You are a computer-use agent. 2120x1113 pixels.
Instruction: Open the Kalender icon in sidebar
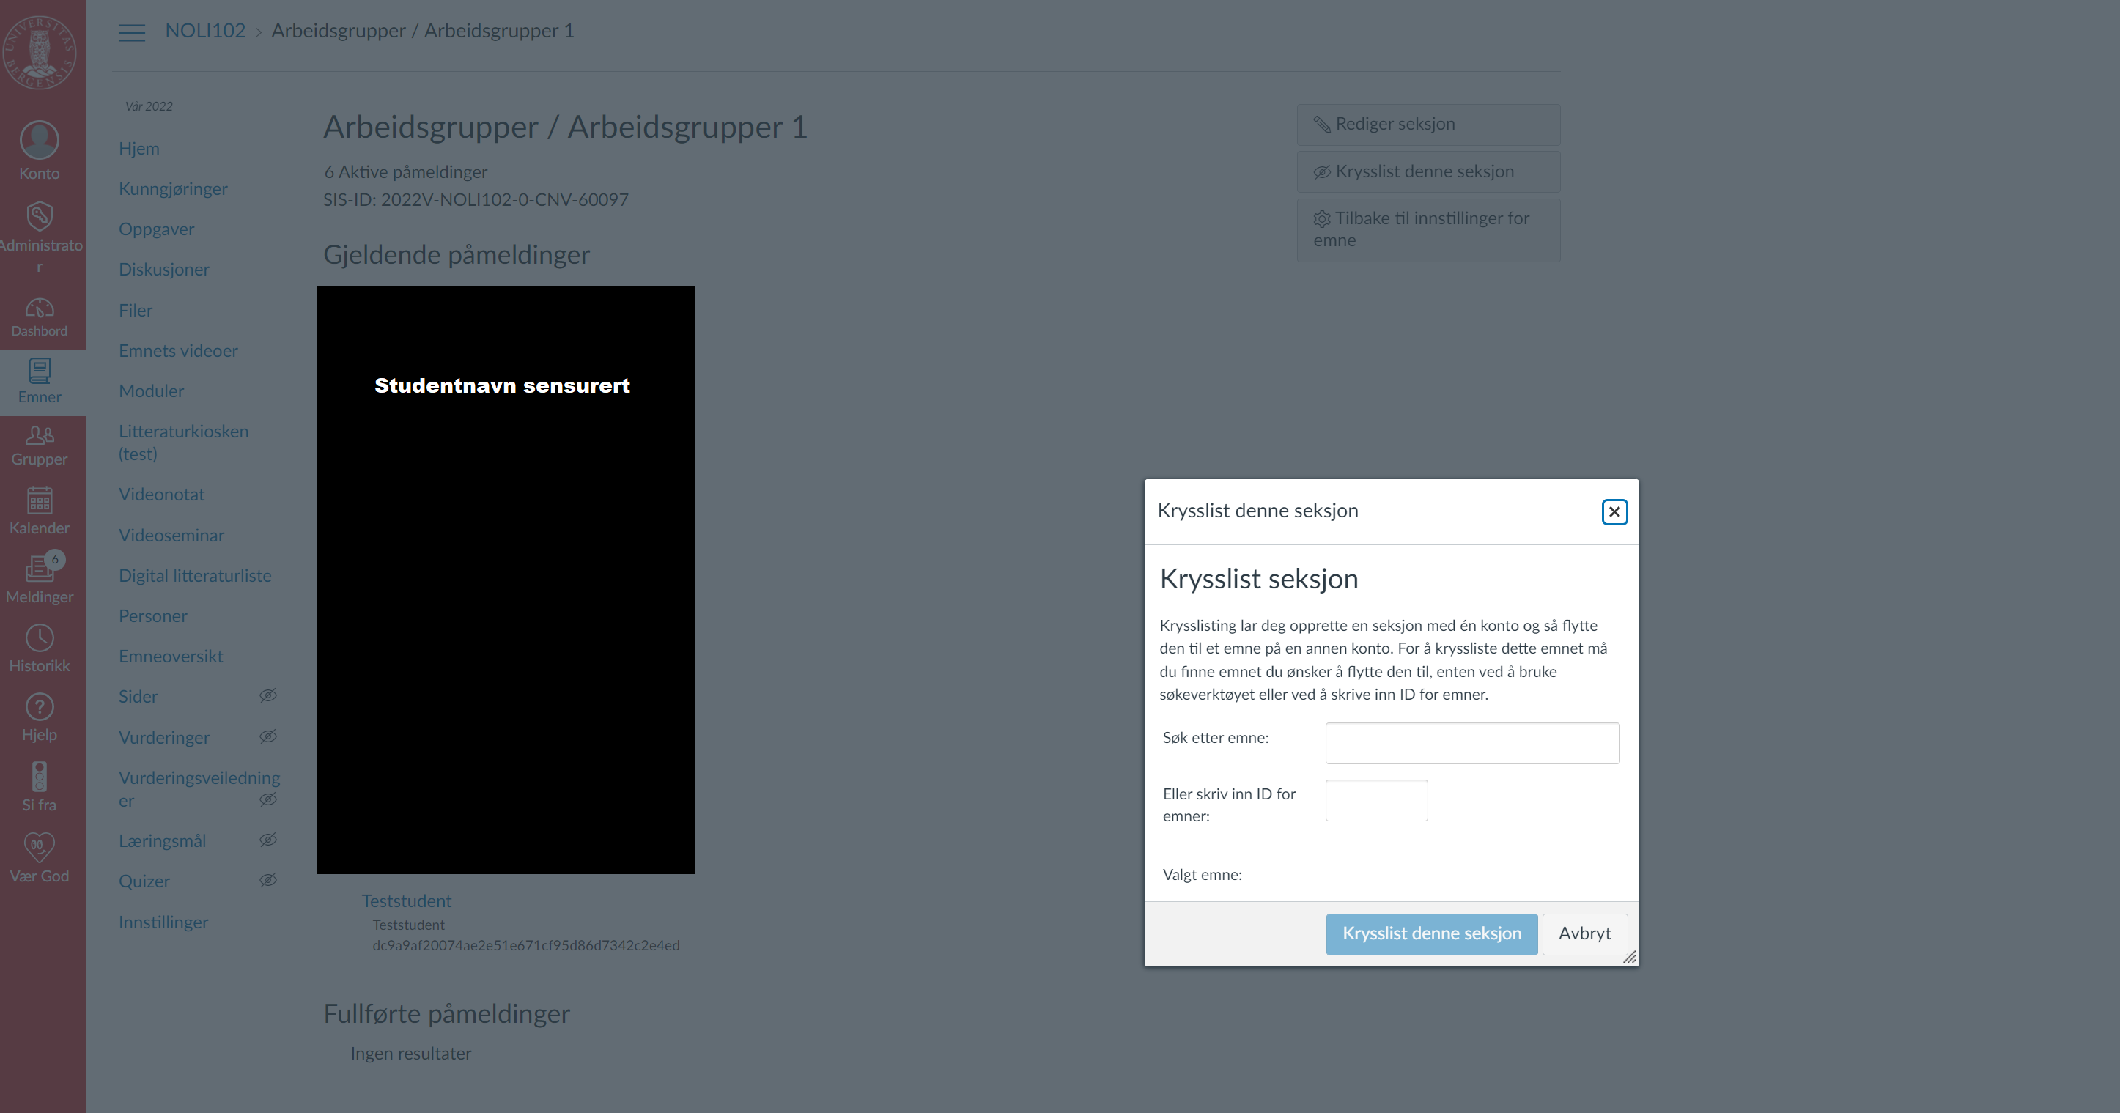click(40, 500)
